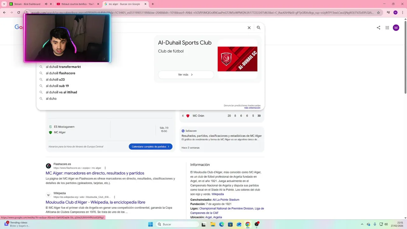Viewport: 407px width, 229px height.
Task: Choose suggestion al duhail transfermarkt
Action: point(63,67)
